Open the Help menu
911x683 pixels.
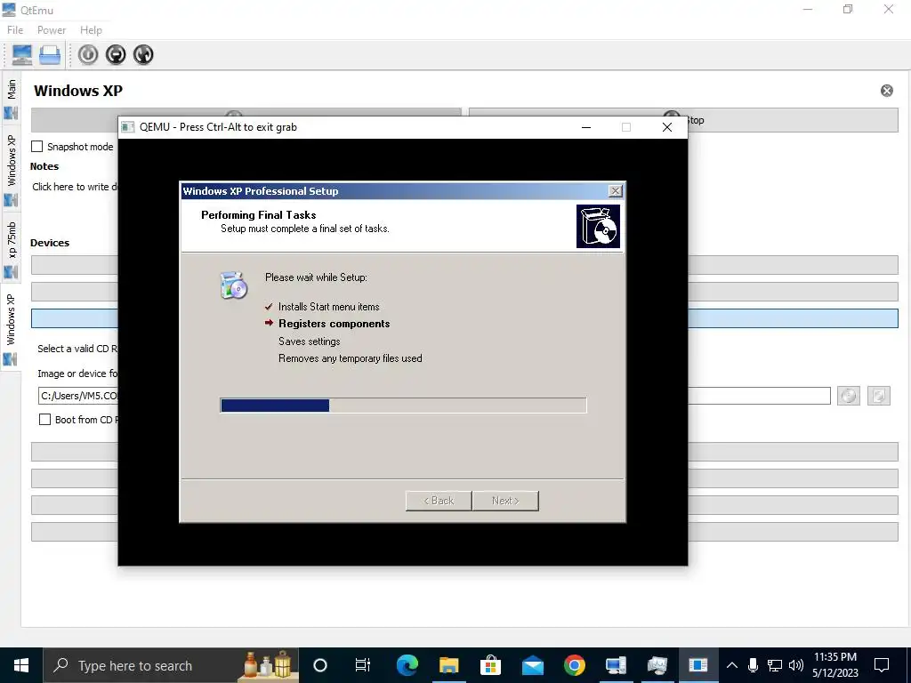coord(92,30)
